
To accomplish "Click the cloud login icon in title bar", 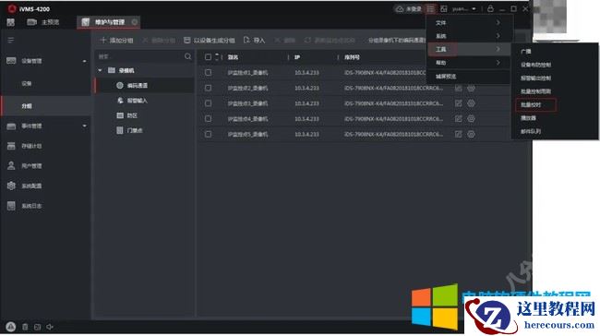I will tap(400, 9).
